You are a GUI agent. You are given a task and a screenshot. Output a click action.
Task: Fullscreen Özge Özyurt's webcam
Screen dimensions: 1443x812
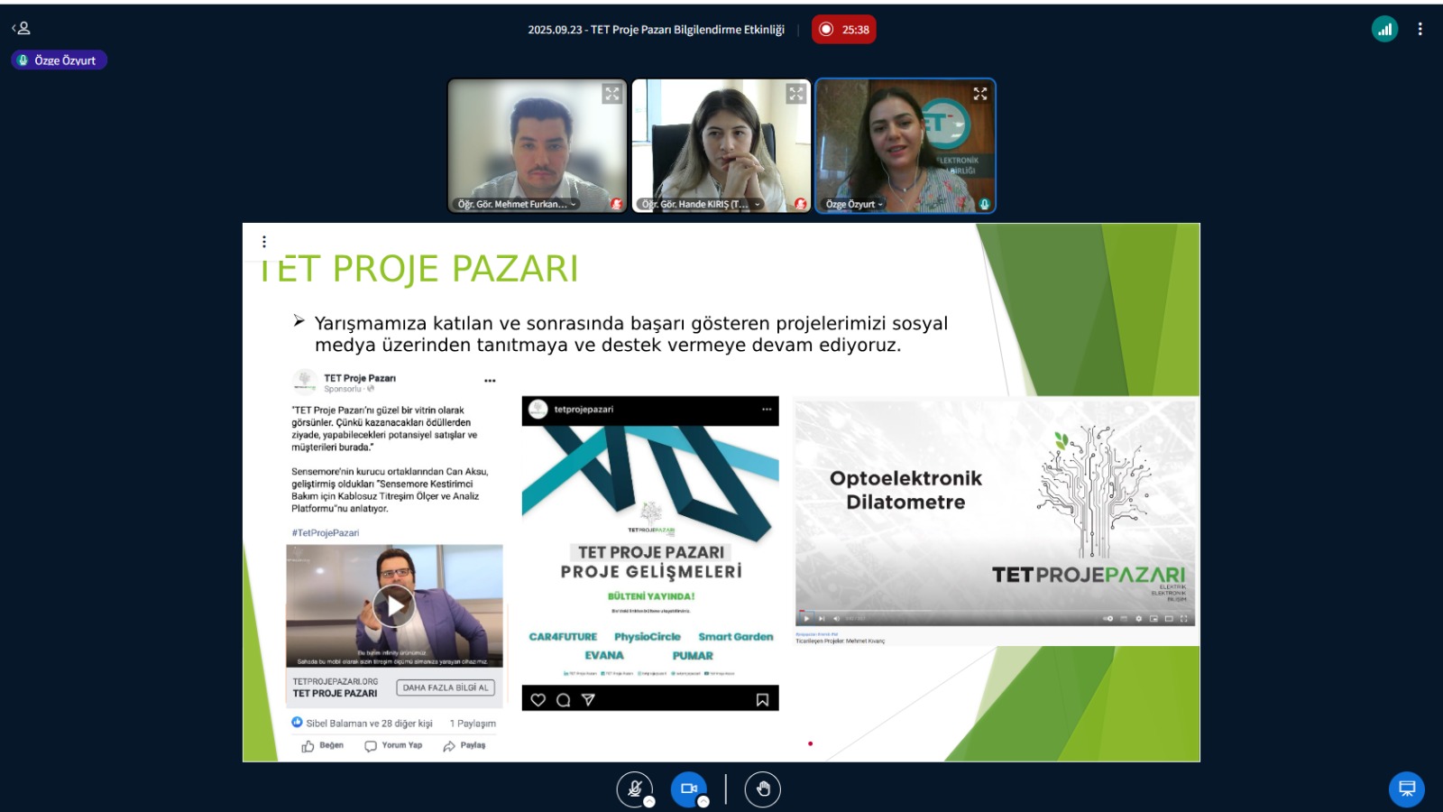click(x=980, y=94)
